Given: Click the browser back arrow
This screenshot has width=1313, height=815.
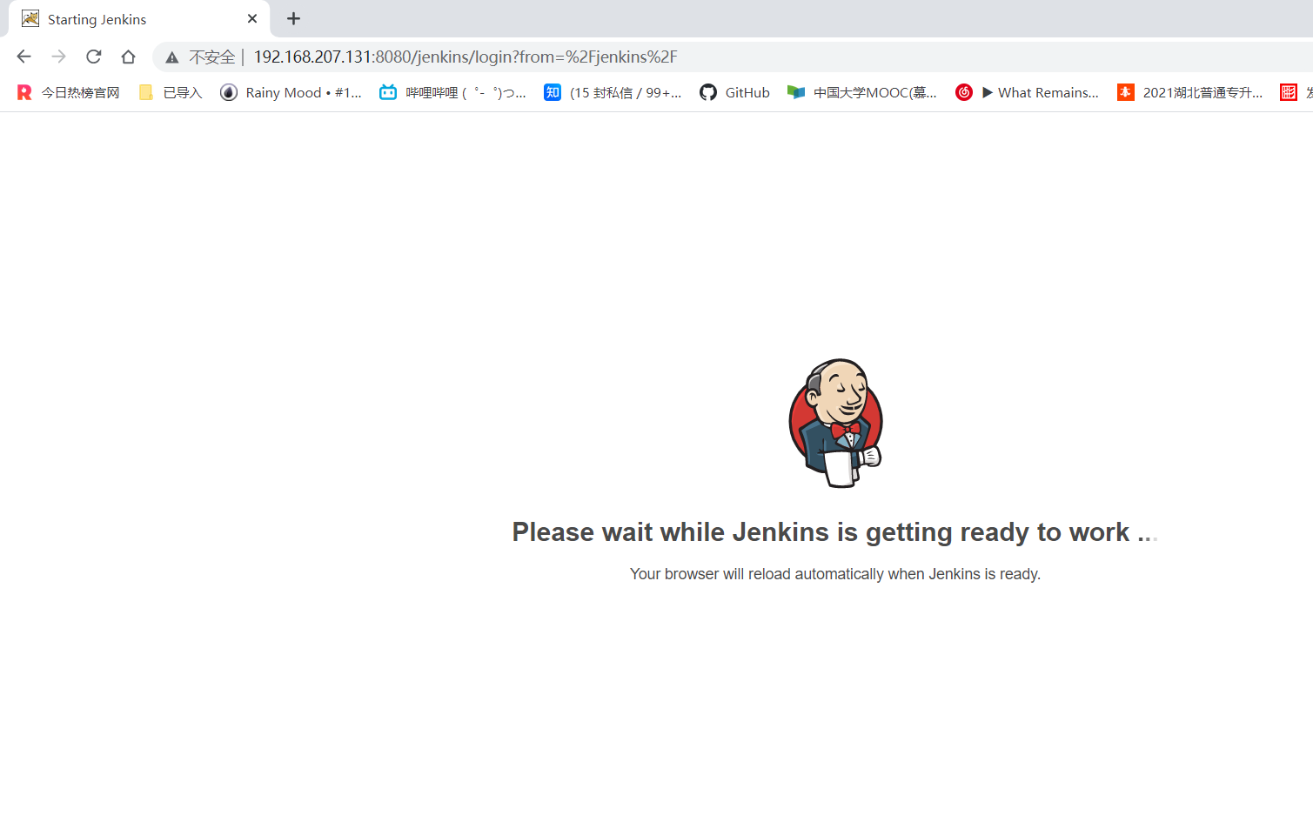Looking at the screenshot, I should pos(23,57).
